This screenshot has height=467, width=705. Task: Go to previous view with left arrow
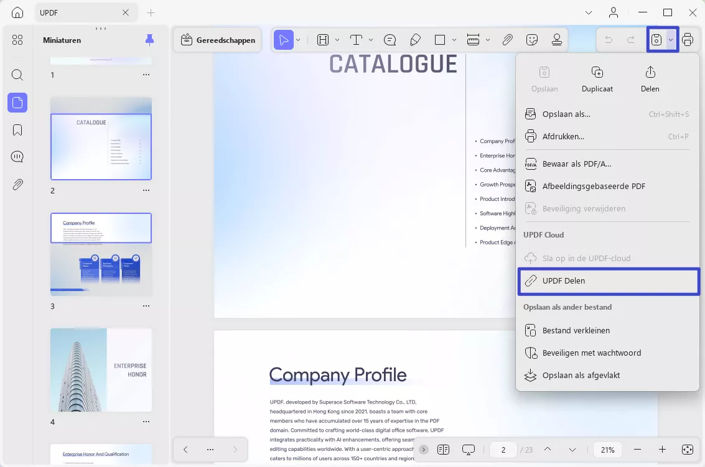[185, 450]
